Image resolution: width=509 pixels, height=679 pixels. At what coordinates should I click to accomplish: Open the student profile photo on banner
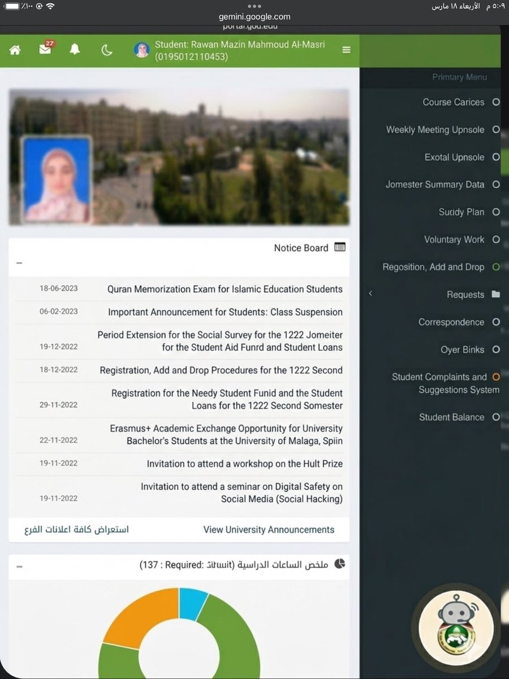(x=56, y=179)
